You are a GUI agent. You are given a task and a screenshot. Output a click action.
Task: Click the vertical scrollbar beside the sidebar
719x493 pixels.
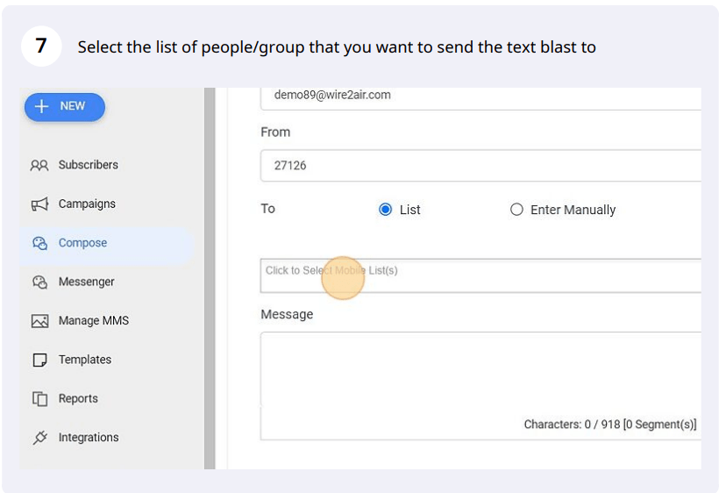tap(210, 278)
